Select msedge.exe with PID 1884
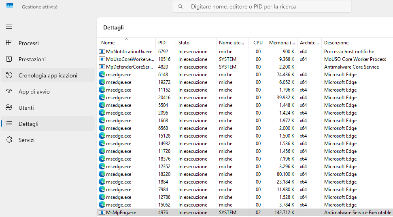This screenshot has width=393, height=217. pos(245,182)
